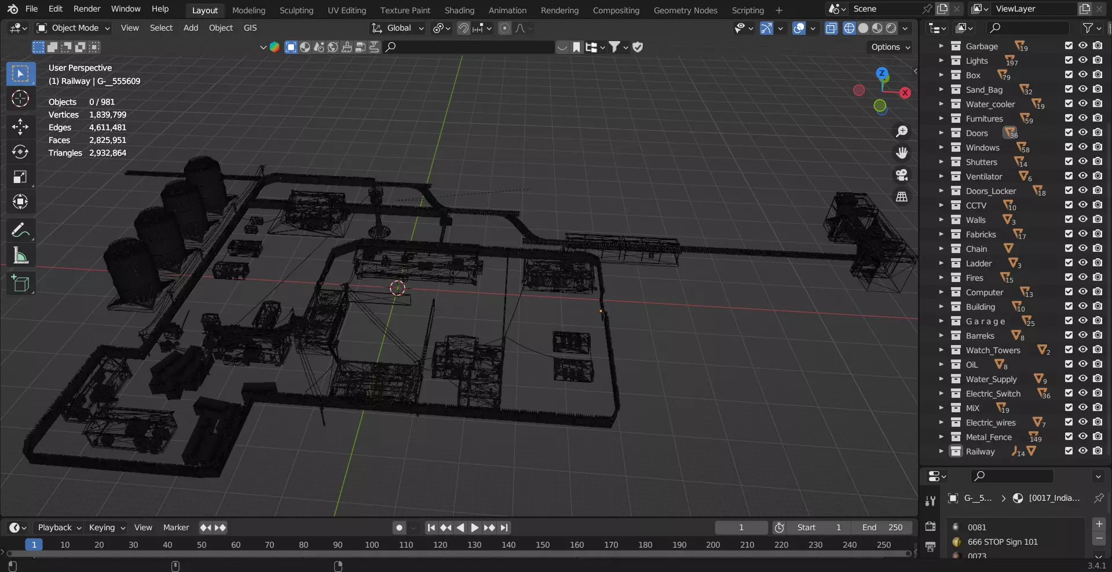
Task: Disable rendering for the Walls collection
Action: point(1098,219)
